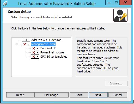This screenshot has width=134, height=104.
Task: Click the installer icon in title bar
Action: point(5,3)
